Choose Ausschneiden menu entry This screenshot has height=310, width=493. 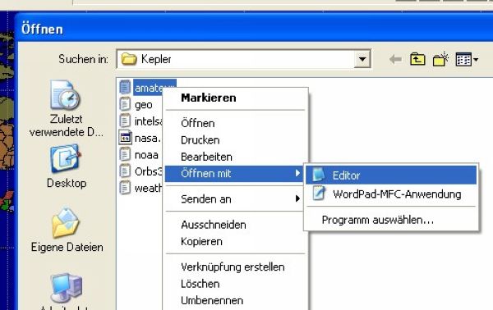point(235,225)
